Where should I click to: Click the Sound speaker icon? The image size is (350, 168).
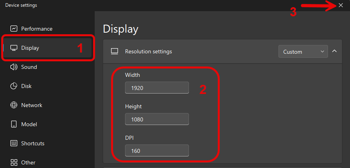click(14, 67)
